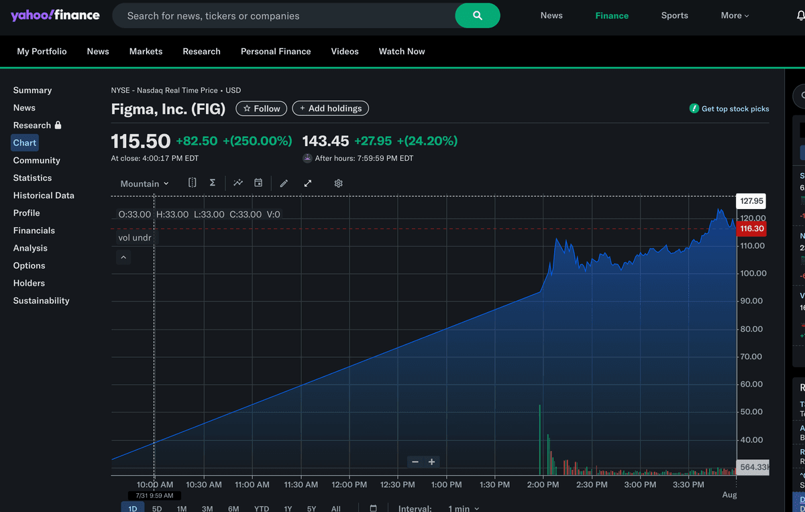Open Analysis in the sidebar

[x=30, y=248]
